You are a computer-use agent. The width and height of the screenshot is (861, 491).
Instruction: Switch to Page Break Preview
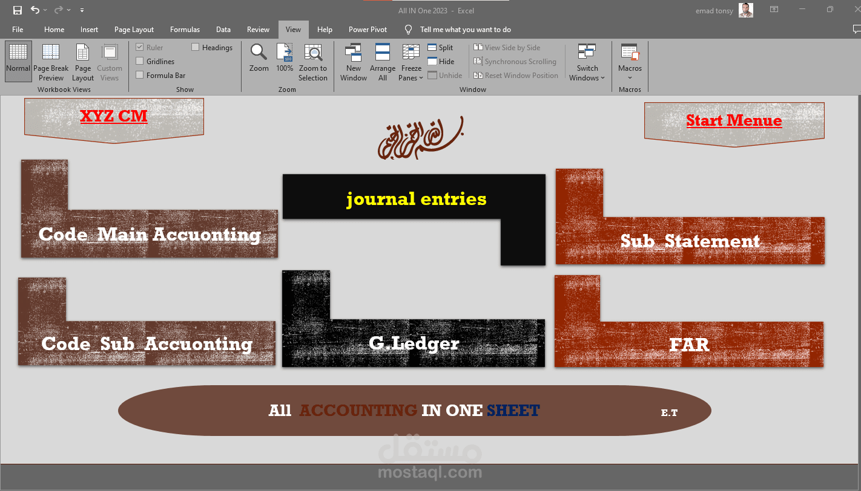point(51,62)
